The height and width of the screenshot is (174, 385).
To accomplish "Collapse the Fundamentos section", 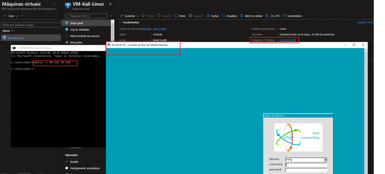I will [x=121, y=22].
